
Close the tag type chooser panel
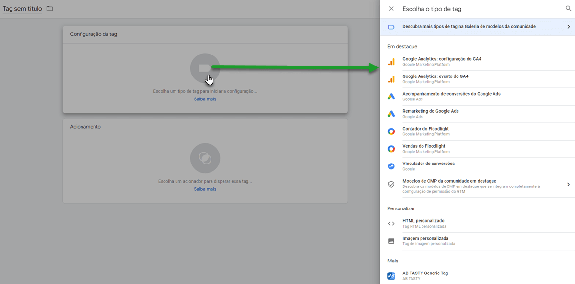pyautogui.click(x=391, y=9)
